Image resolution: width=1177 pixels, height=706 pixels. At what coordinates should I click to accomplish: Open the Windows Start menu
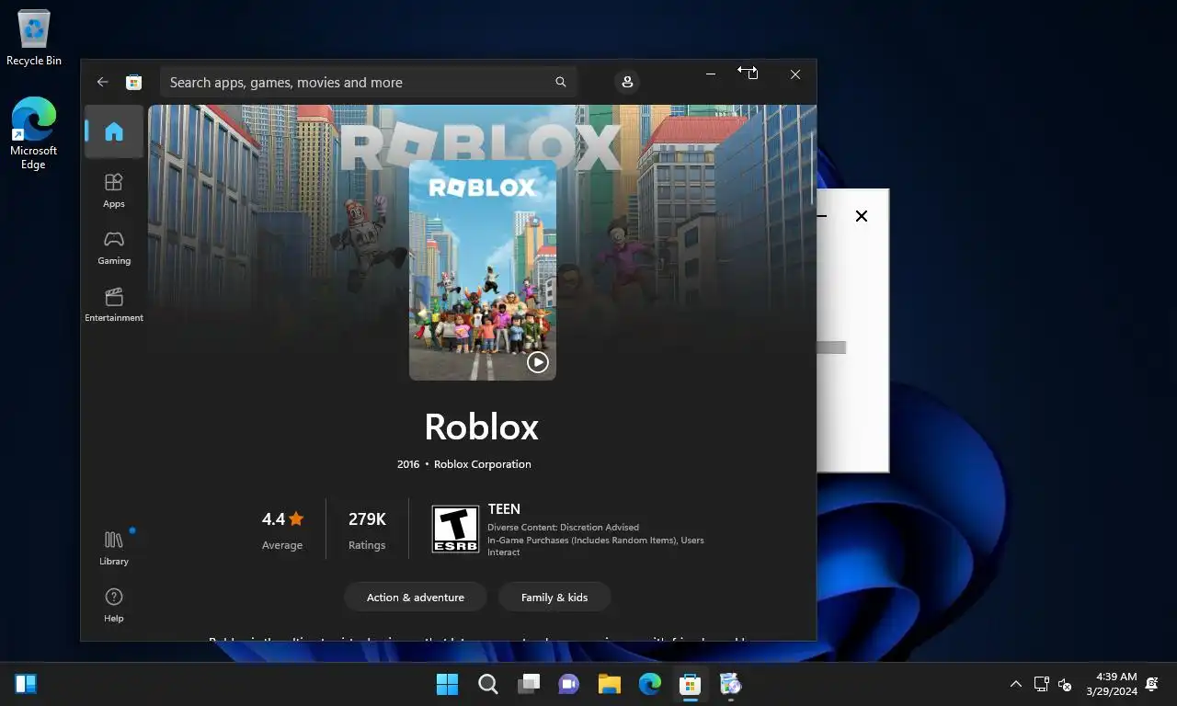coord(448,684)
